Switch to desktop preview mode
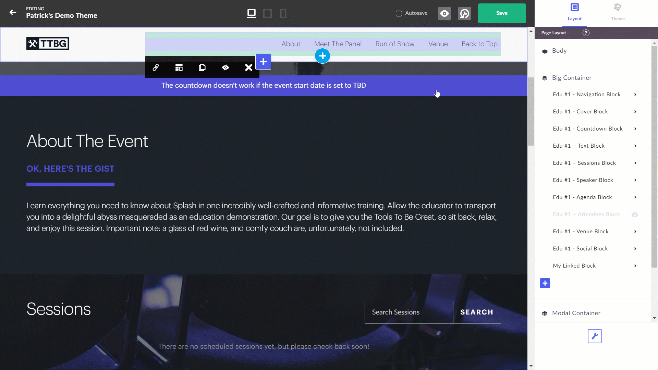658x370 pixels. click(x=252, y=13)
